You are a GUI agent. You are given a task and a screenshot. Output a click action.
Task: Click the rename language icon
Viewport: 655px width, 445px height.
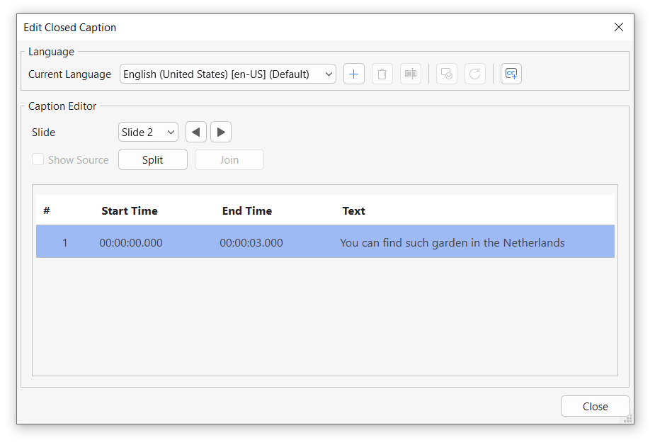tap(410, 74)
